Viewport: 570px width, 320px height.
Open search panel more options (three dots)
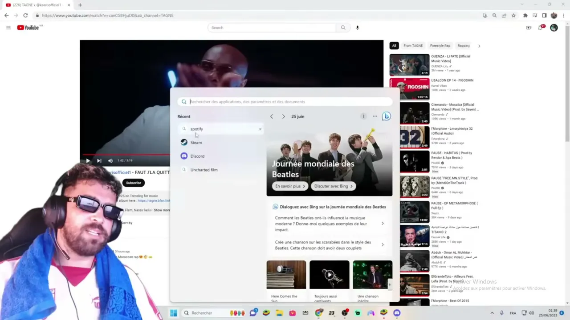[375, 116]
